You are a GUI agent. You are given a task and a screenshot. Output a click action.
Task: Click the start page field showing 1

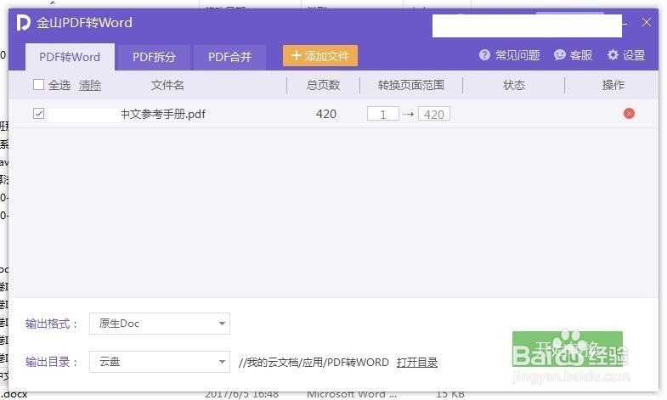[383, 114]
